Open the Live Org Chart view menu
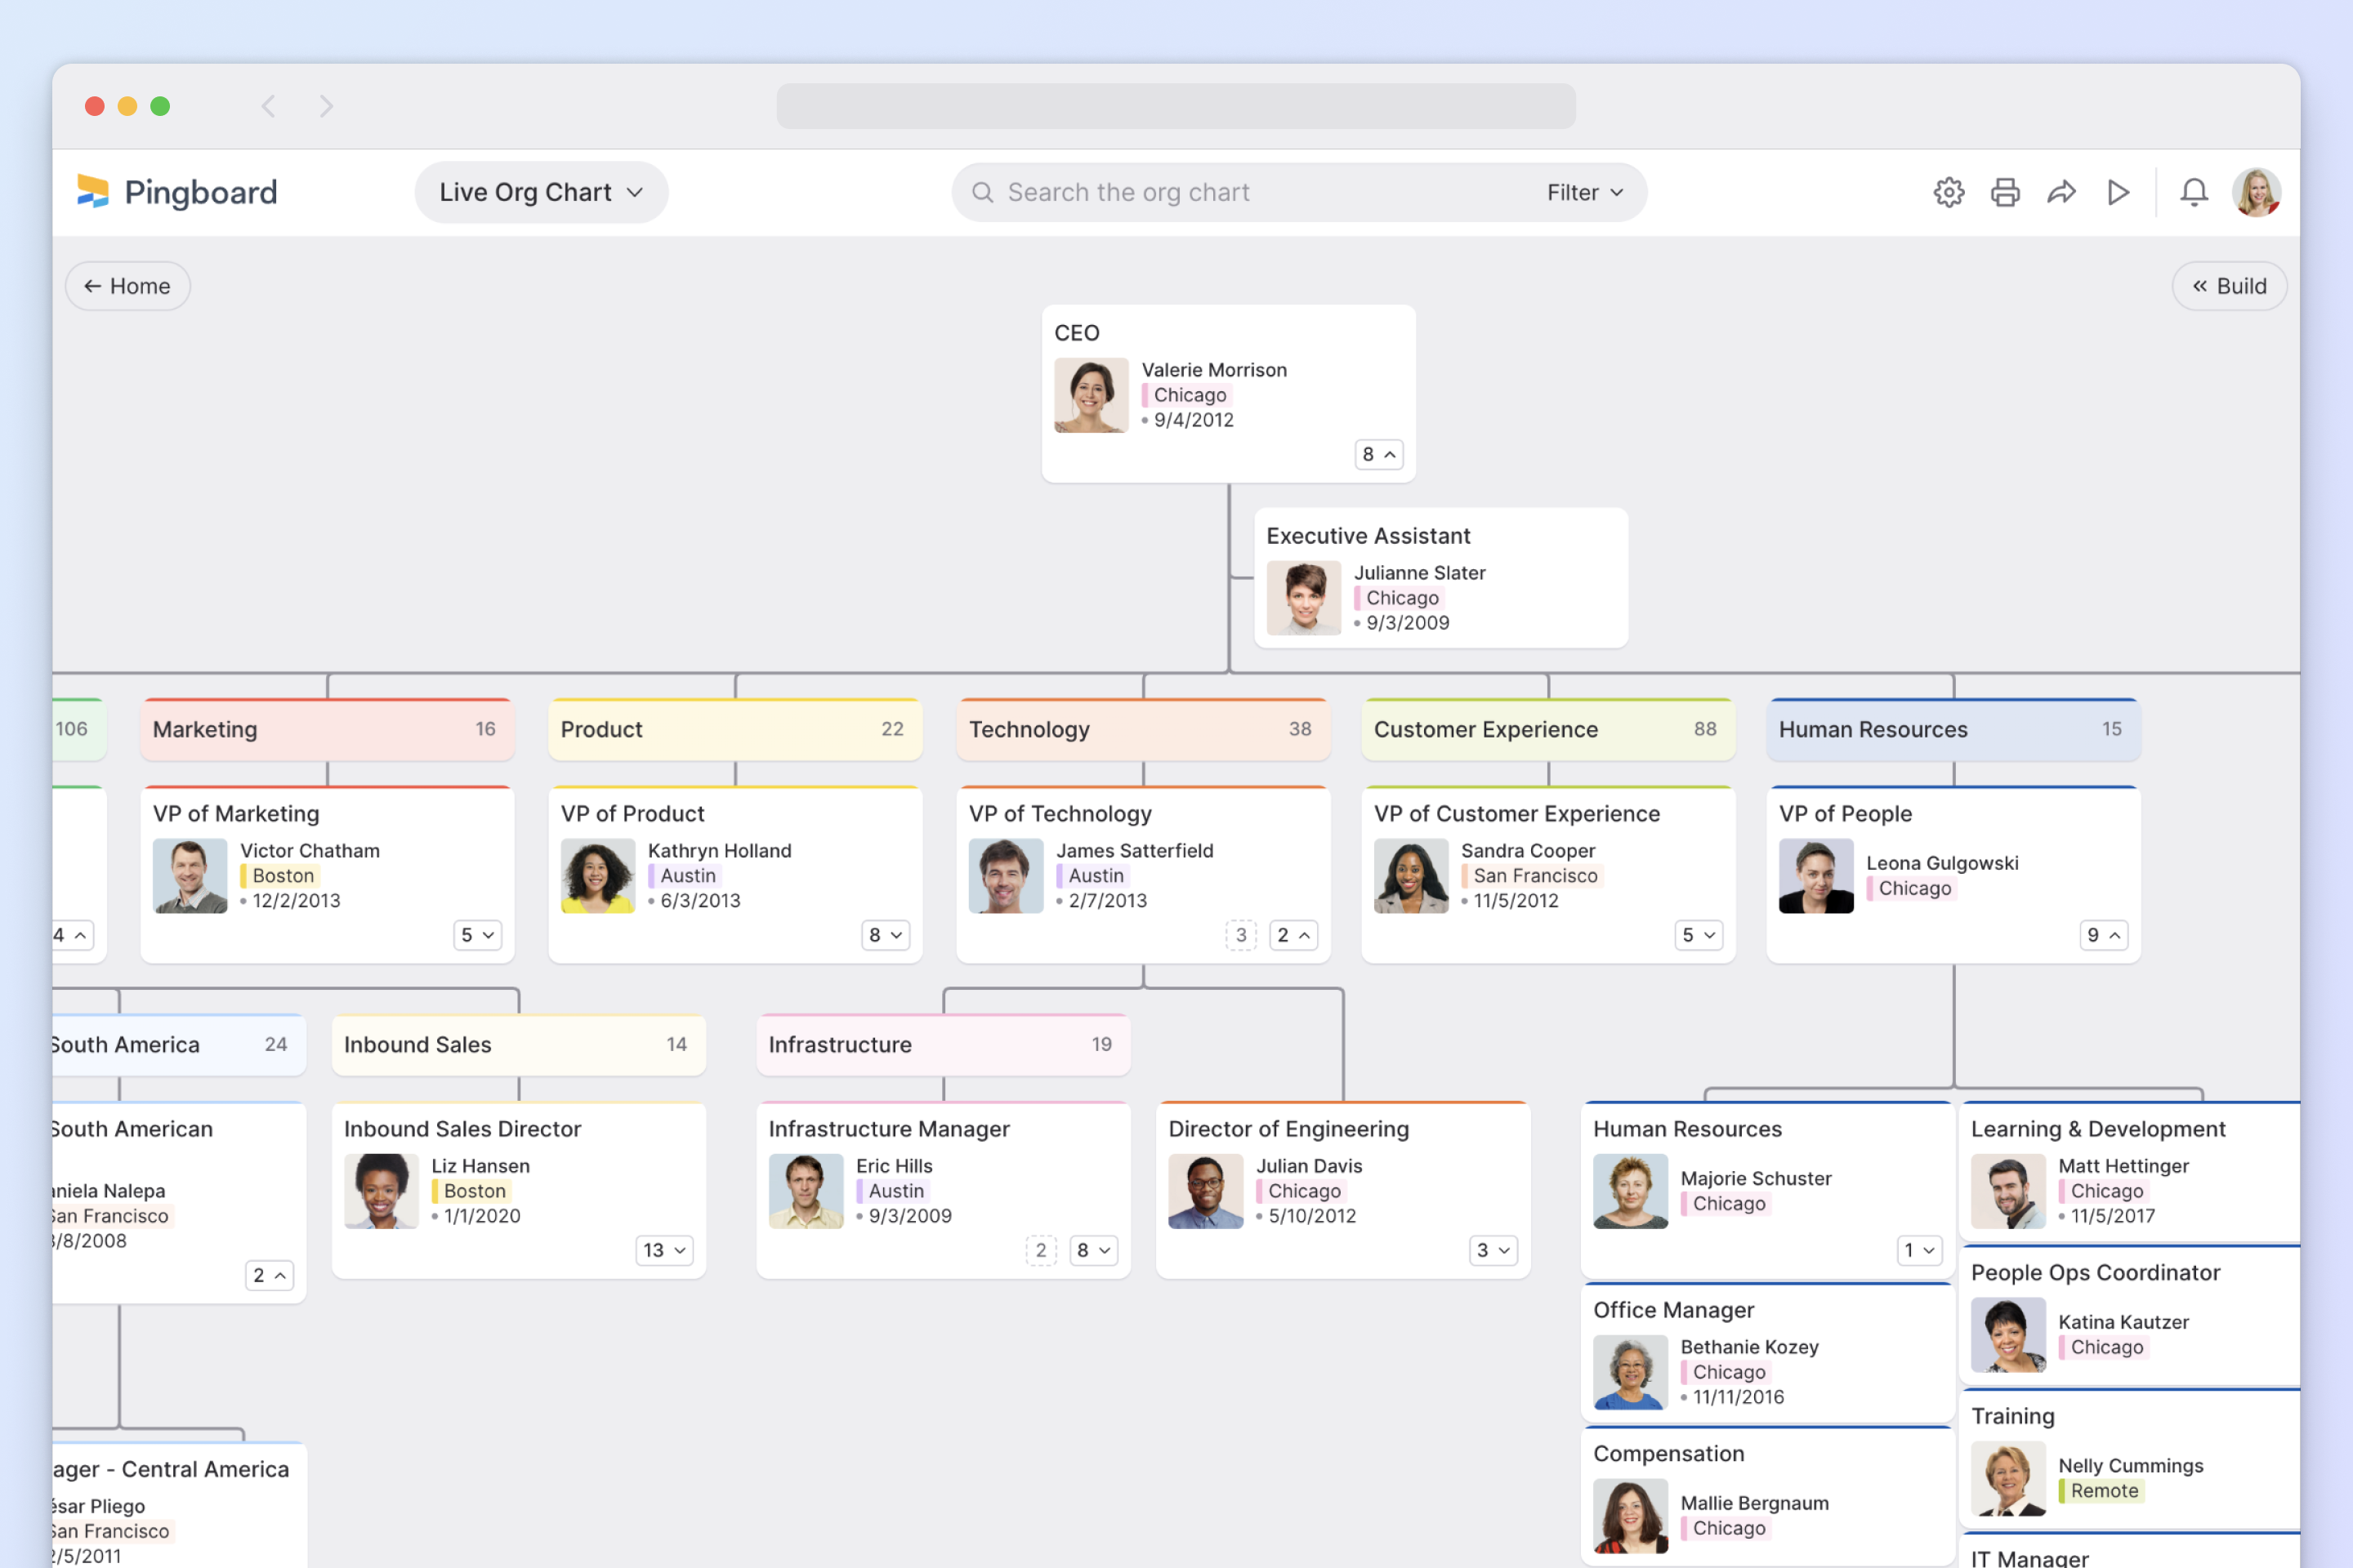The width and height of the screenshot is (2353, 1568). (540, 192)
